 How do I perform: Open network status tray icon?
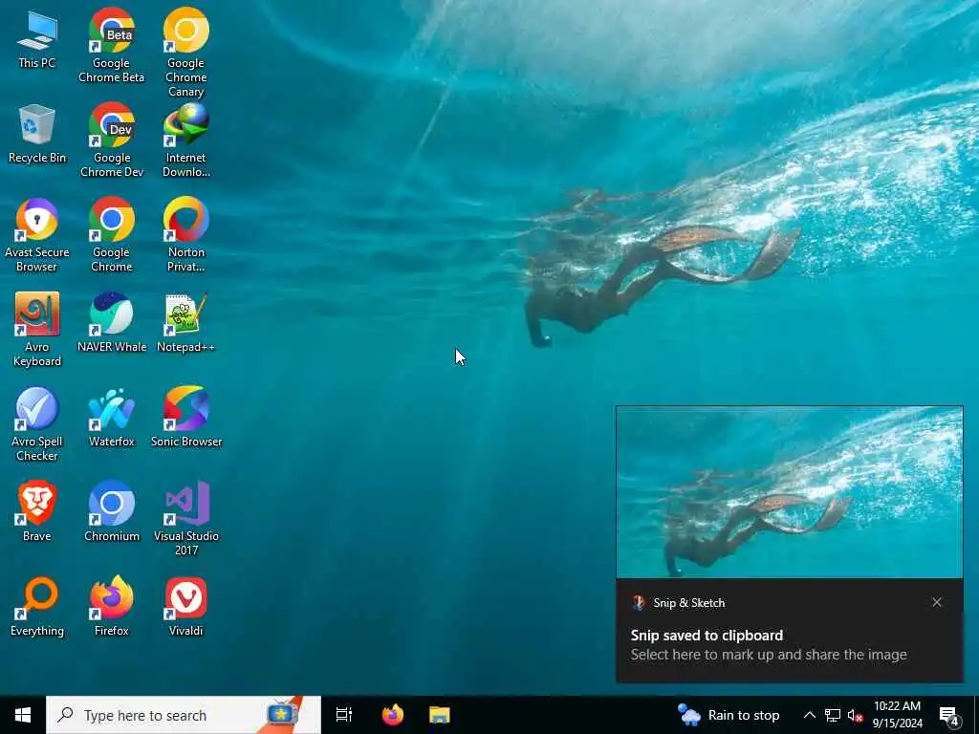[x=833, y=715]
